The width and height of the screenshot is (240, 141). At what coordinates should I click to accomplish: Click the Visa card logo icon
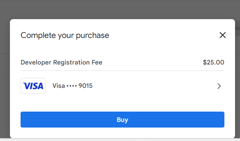coord(33,86)
